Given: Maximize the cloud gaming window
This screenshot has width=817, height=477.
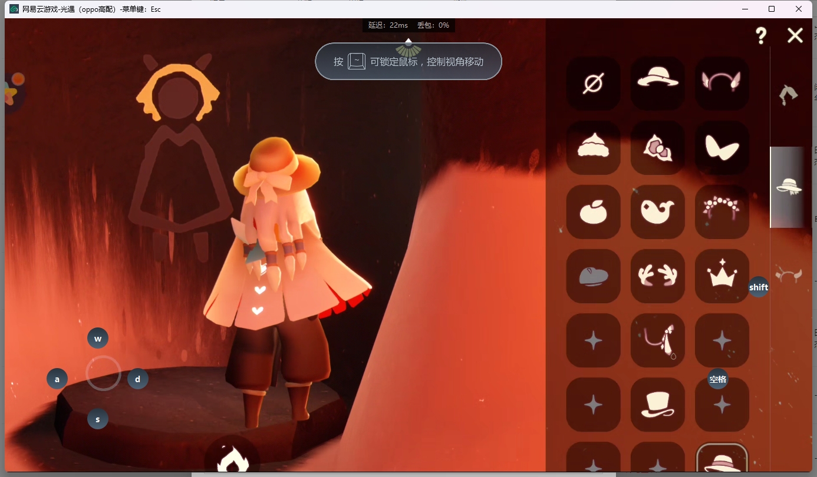Looking at the screenshot, I should click(772, 9).
